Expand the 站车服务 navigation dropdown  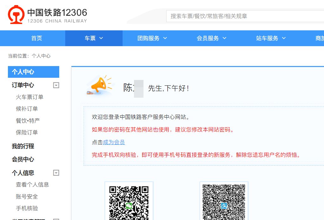pos(271,38)
